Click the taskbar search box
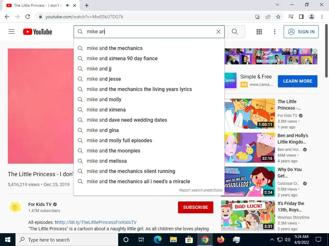This screenshot has height=246, width=329. [x=67, y=240]
